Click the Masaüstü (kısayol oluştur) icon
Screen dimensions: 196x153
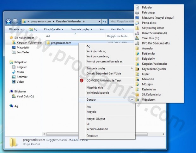(x=137, y=18)
